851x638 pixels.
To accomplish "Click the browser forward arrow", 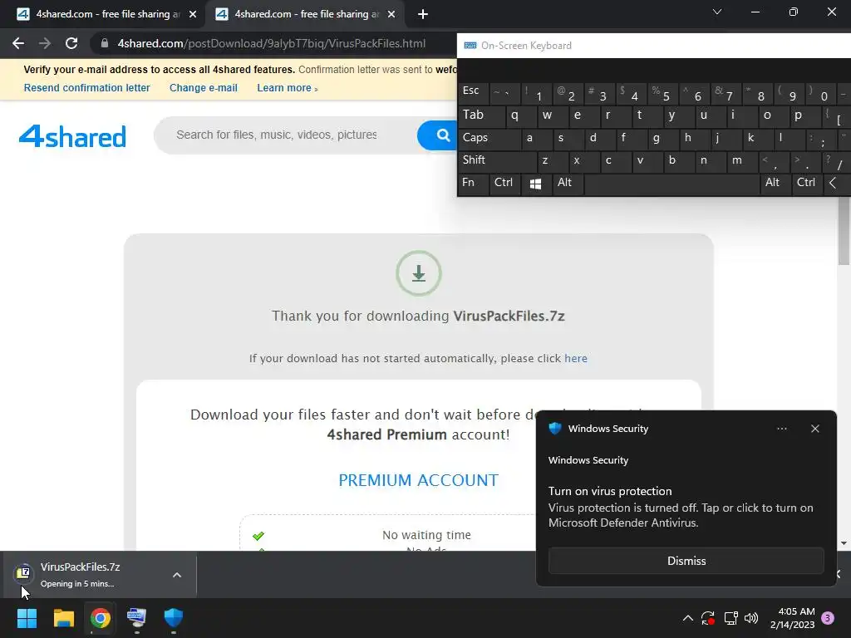I will pyautogui.click(x=45, y=43).
